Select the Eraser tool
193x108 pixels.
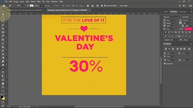[x=3, y=54]
